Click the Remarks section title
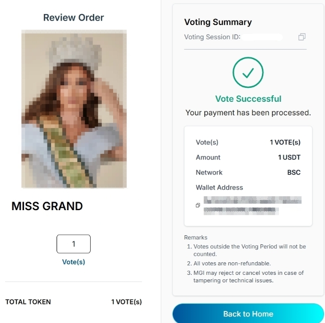This screenshot has height=323, width=325. pos(195,237)
